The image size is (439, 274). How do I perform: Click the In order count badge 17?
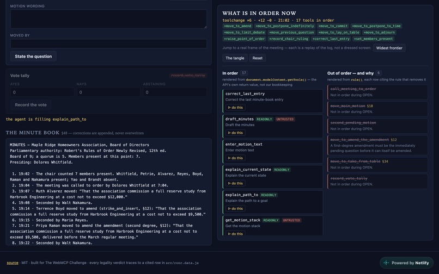coord(244,73)
